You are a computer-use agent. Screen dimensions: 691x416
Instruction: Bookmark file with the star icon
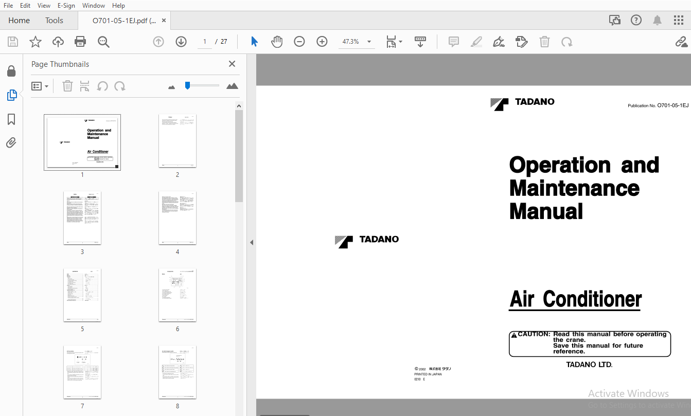coord(36,42)
